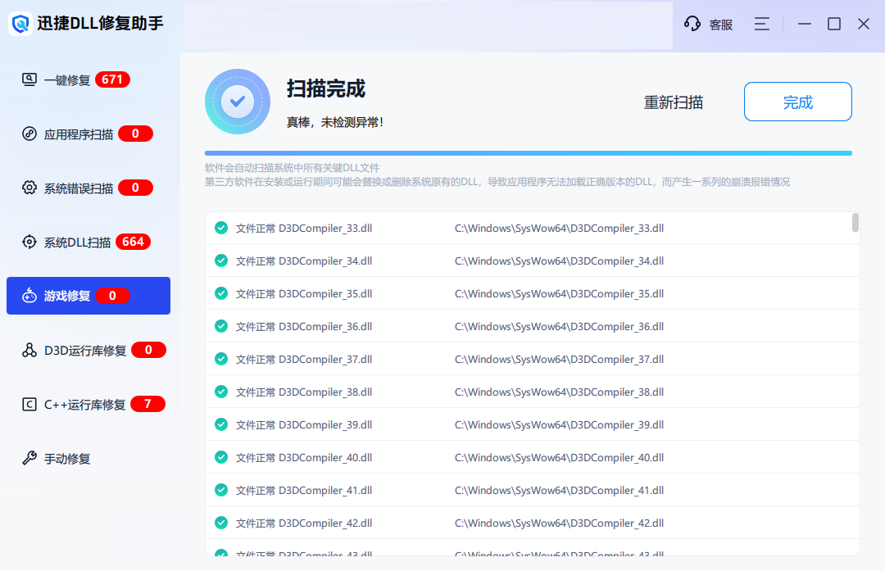Select the 文件正常 D3DCompiler_33.dll row text
This screenshot has height=571, width=885.
pos(304,228)
